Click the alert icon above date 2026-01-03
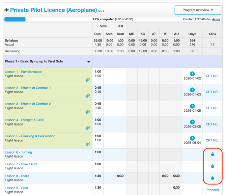The height and width of the screenshot is (195, 226). click(192, 90)
